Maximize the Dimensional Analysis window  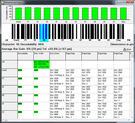pos(124,2)
